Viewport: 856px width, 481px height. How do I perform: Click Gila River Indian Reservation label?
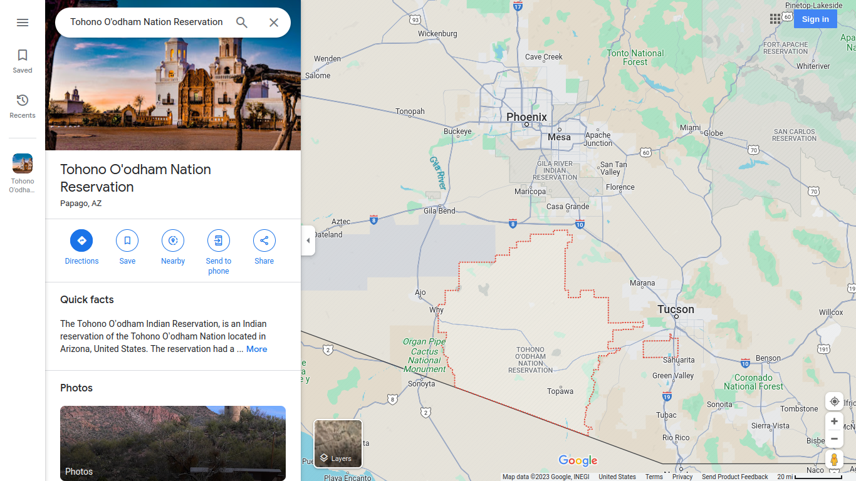pyautogui.click(x=555, y=170)
